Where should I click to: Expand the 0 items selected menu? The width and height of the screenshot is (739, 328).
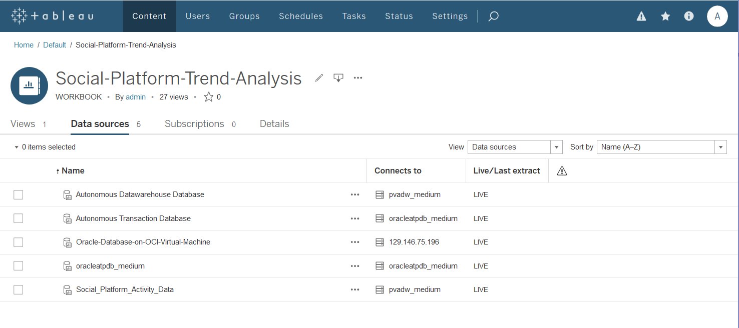click(45, 147)
